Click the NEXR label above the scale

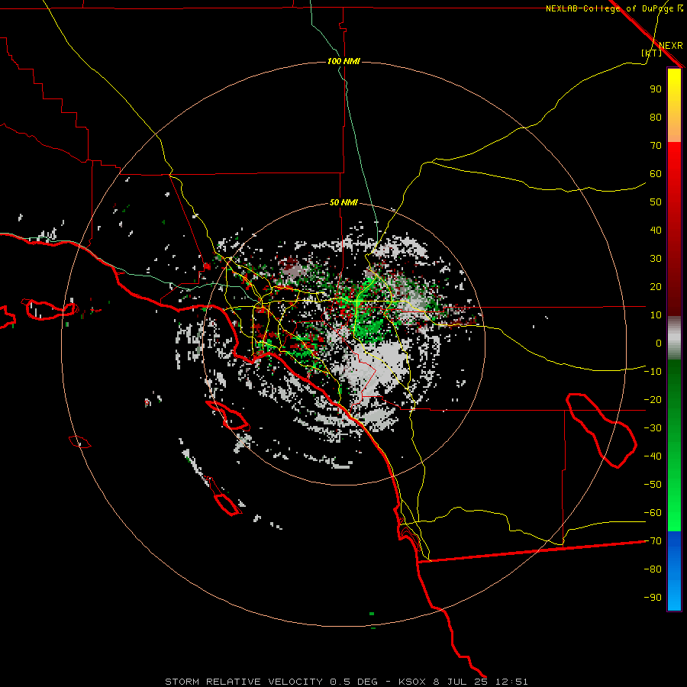(671, 46)
